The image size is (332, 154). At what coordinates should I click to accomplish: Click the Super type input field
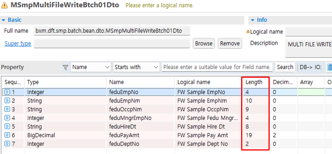pyautogui.click(x=112, y=44)
